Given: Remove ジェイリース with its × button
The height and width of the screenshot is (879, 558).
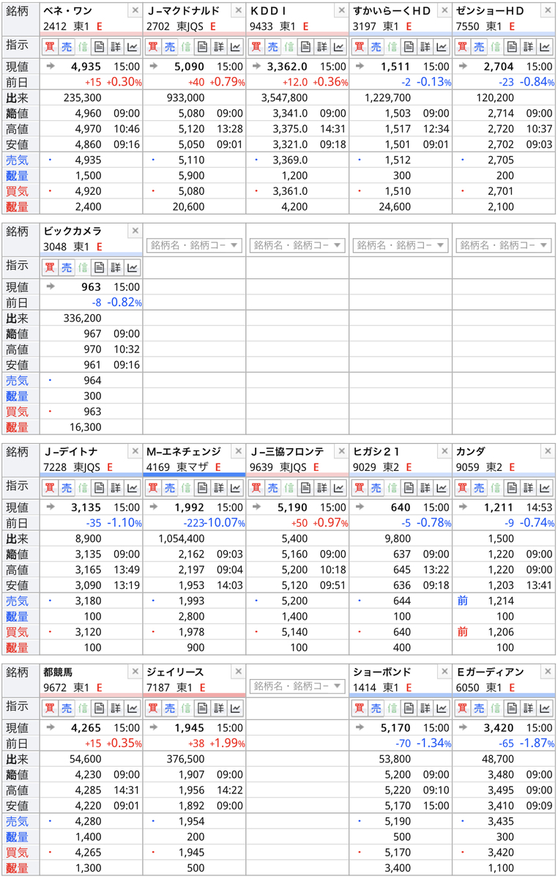Looking at the screenshot, I should point(238,671).
